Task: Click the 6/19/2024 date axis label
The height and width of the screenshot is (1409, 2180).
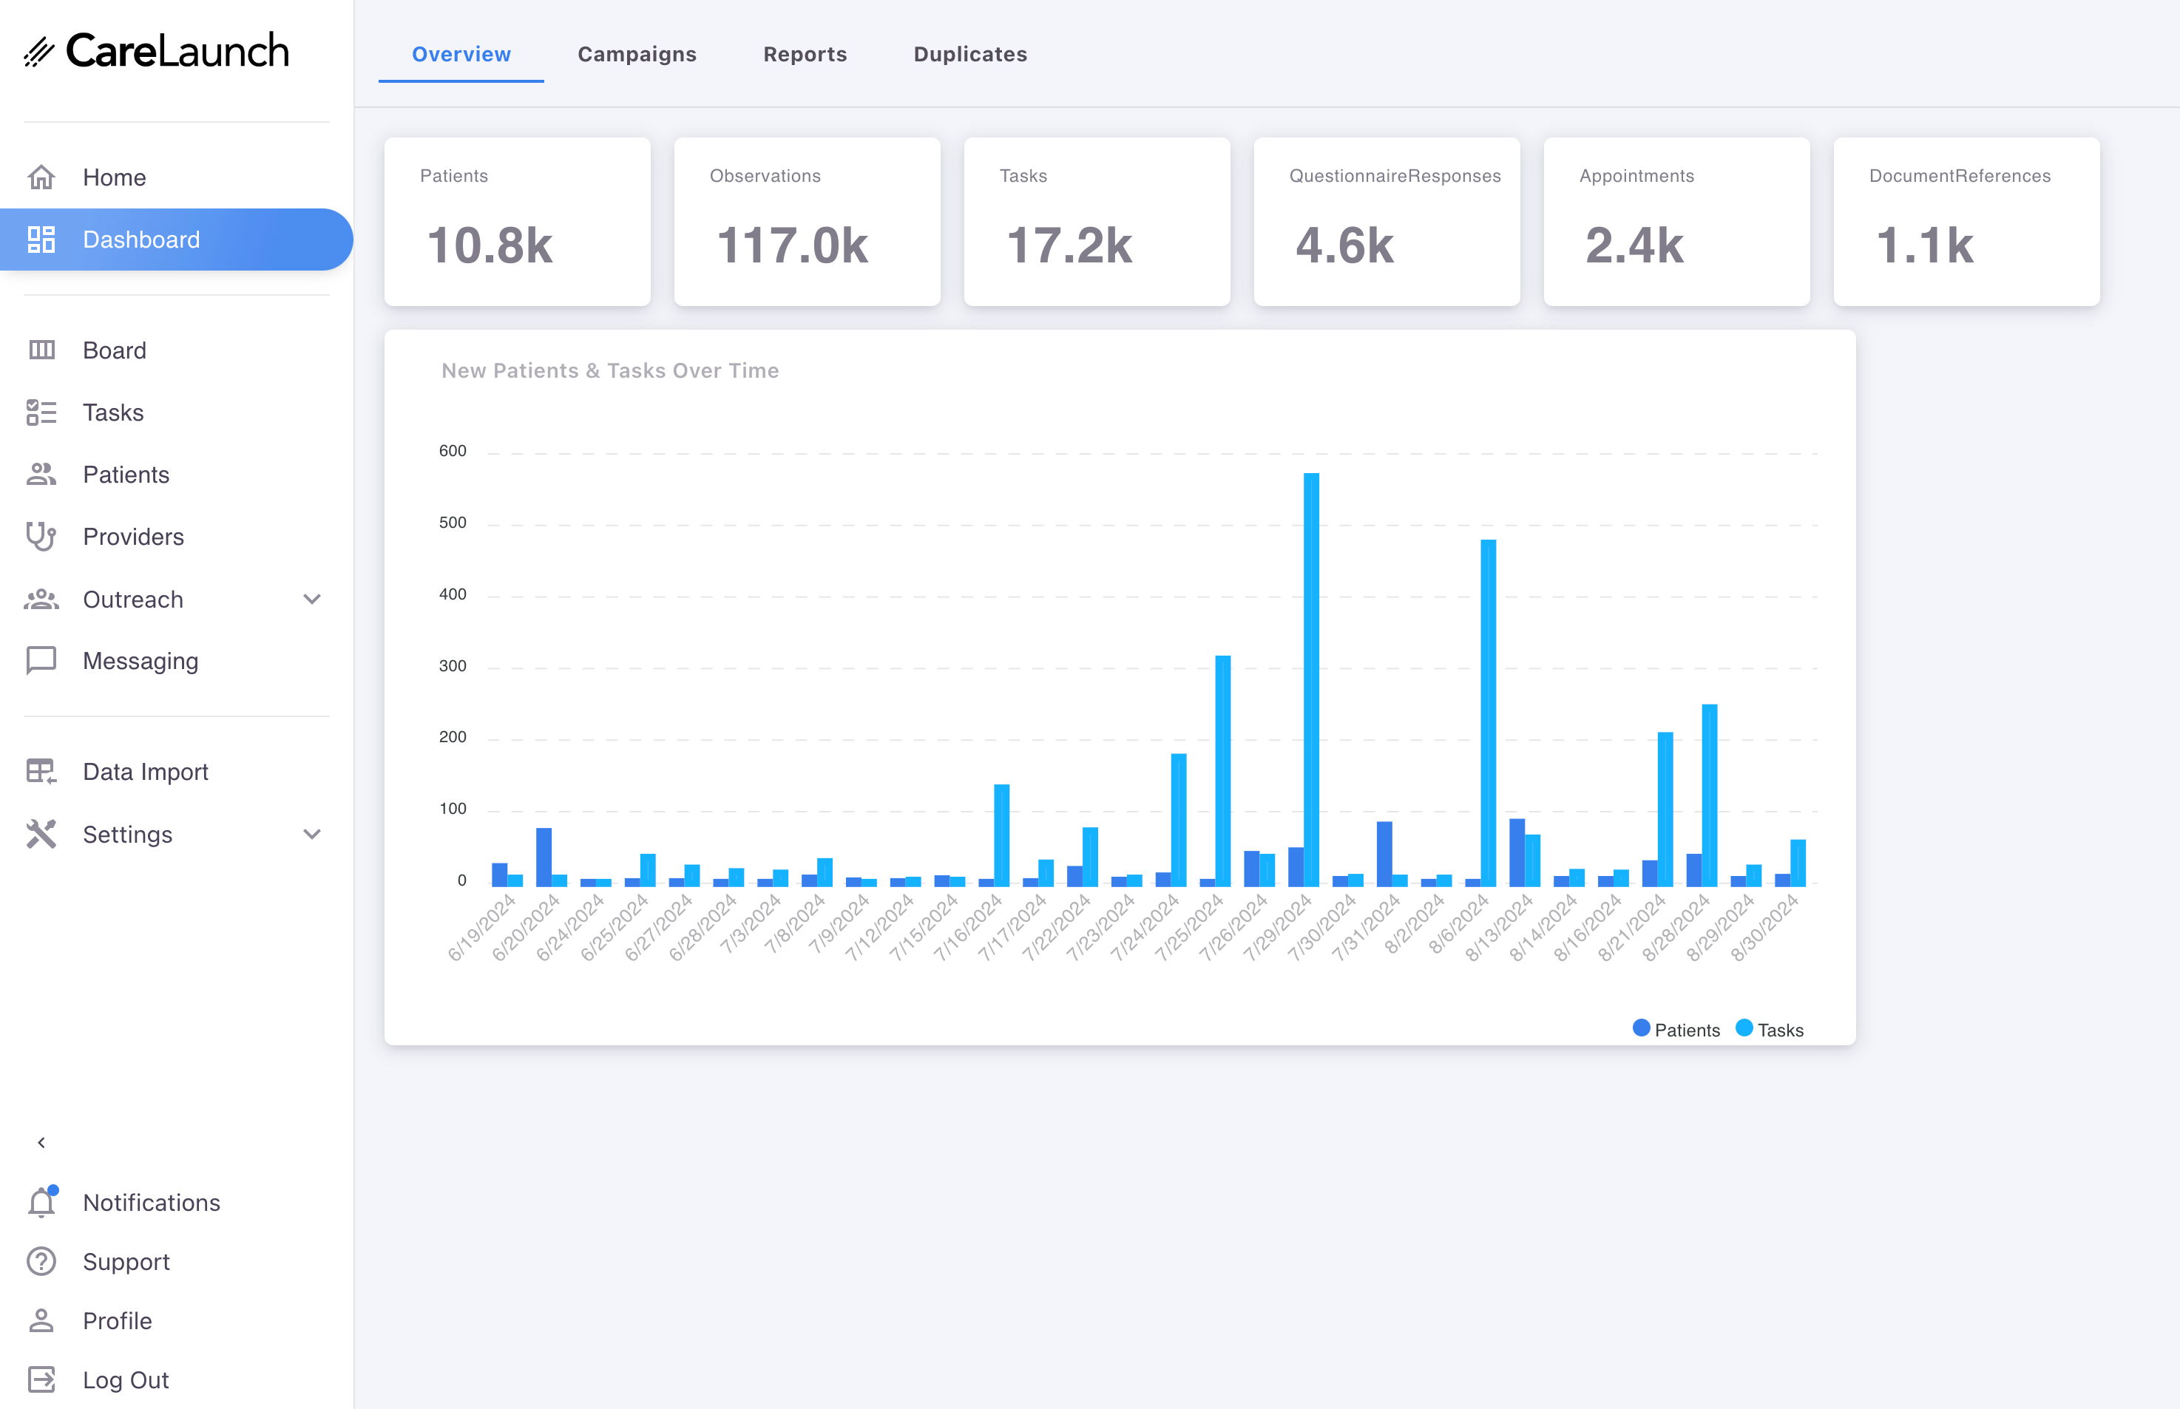Action: coord(481,928)
